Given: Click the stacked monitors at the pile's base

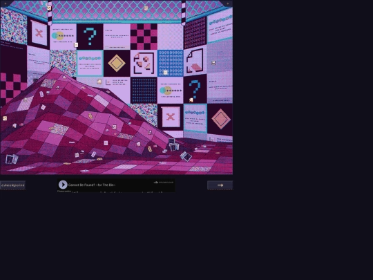Looking at the screenshot, I should (x=173, y=144).
